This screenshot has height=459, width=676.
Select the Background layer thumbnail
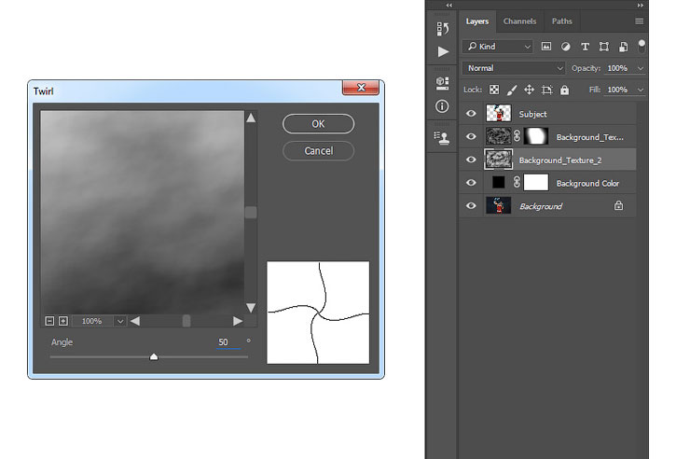tap(499, 206)
